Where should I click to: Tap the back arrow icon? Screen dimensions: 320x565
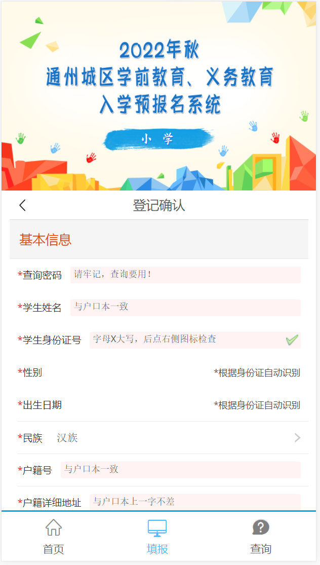22,205
